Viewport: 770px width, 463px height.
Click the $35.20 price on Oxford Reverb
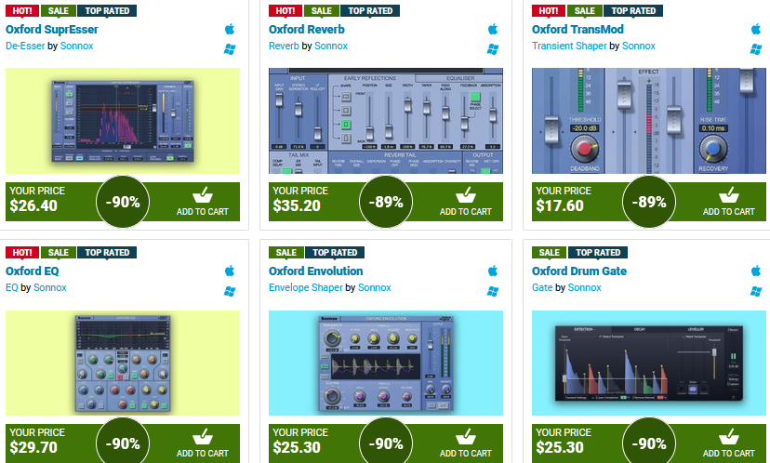coord(297,205)
